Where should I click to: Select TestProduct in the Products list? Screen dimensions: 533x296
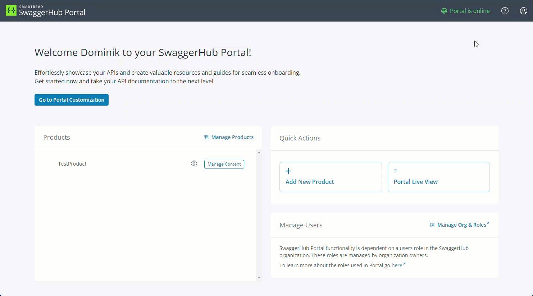pyautogui.click(x=72, y=163)
